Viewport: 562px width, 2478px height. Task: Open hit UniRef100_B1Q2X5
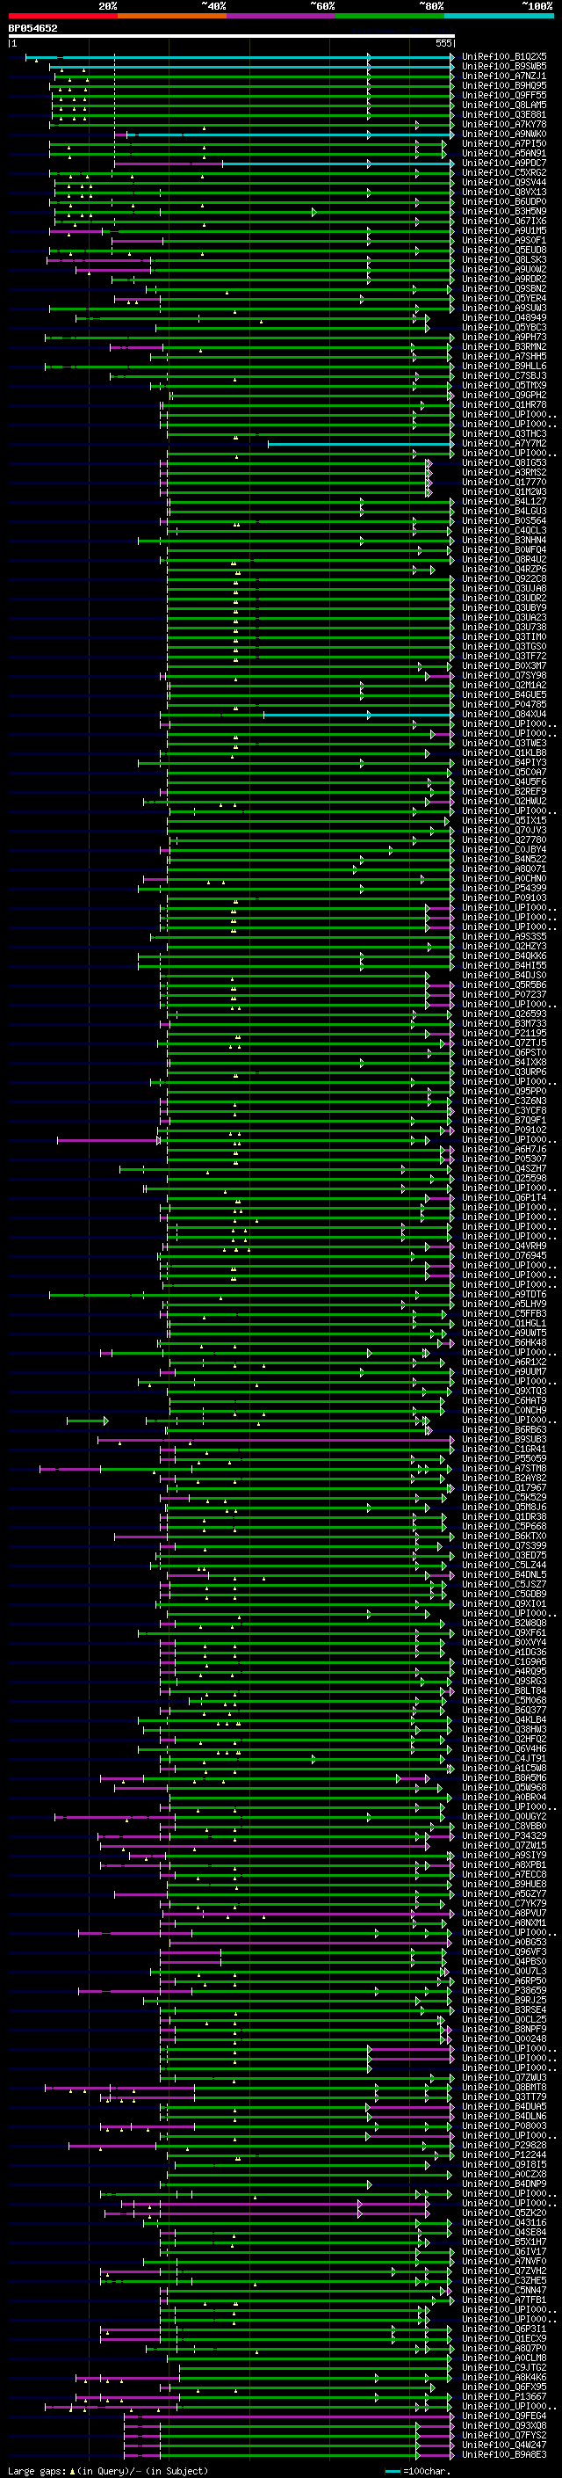click(504, 57)
